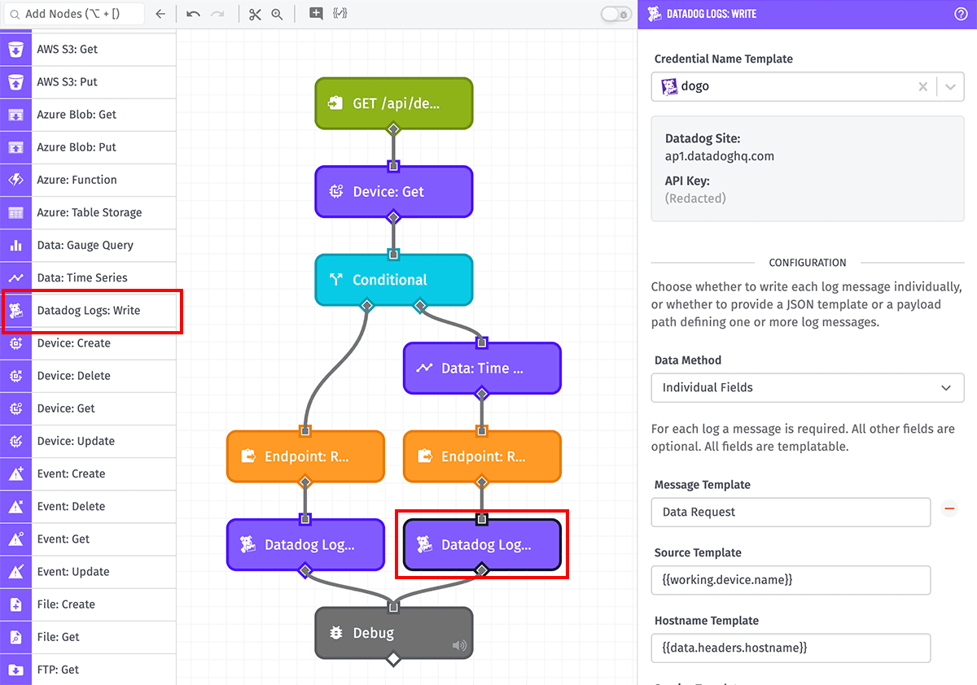Click the help question mark in panel header
This screenshot has height=685, width=977.
(962, 13)
